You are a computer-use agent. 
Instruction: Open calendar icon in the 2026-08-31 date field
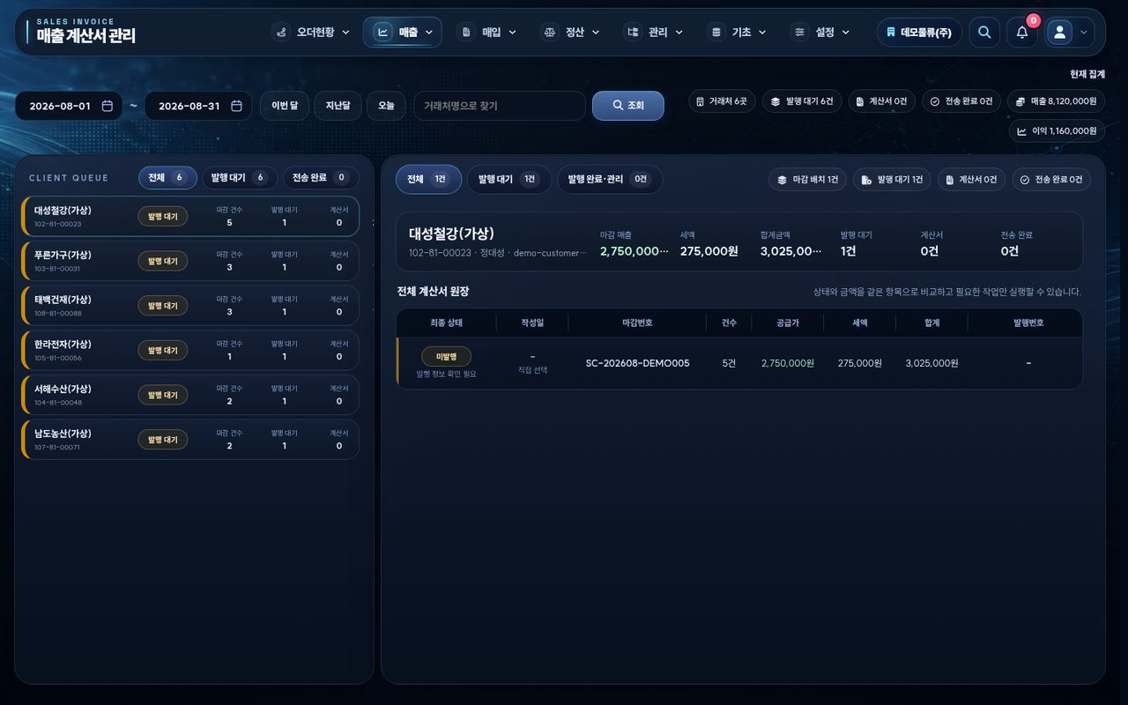236,106
